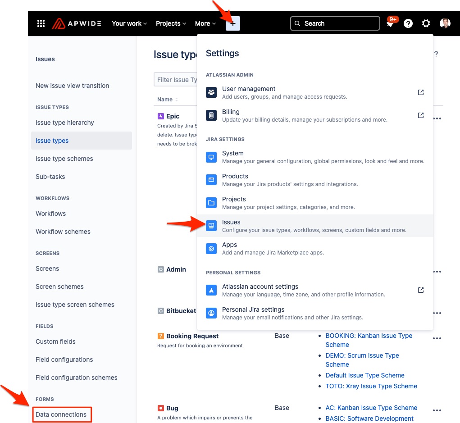Click the help question mark icon
This screenshot has height=423, width=460.
tap(408, 23)
